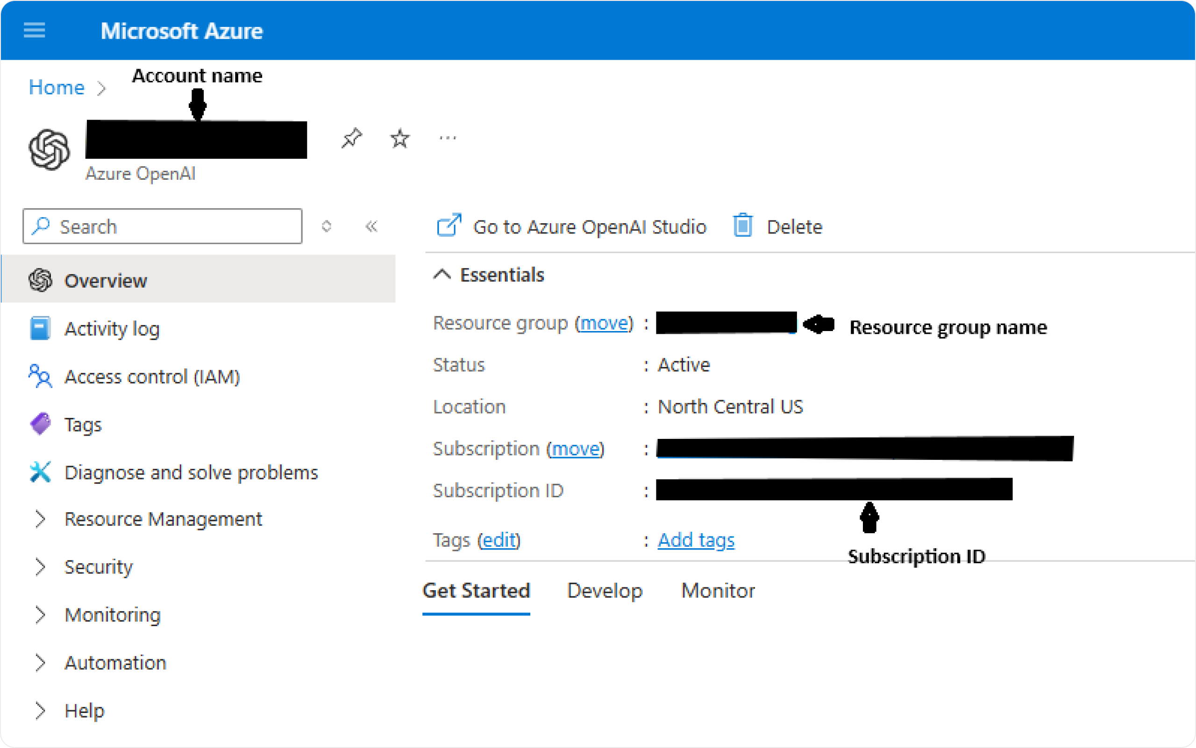The height and width of the screenshot is (748, 1196).
Task: Collapse sidebar using double-chevron icon
Action: 371,226
